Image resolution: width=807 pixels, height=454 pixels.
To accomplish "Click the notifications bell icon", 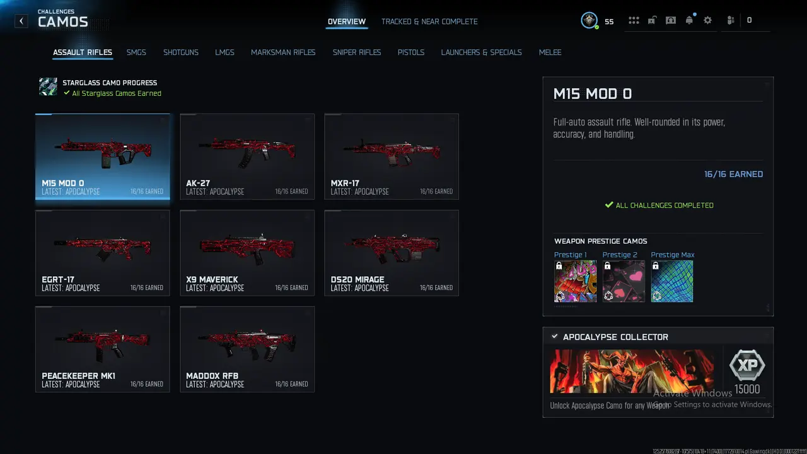I will pos(689,20).
